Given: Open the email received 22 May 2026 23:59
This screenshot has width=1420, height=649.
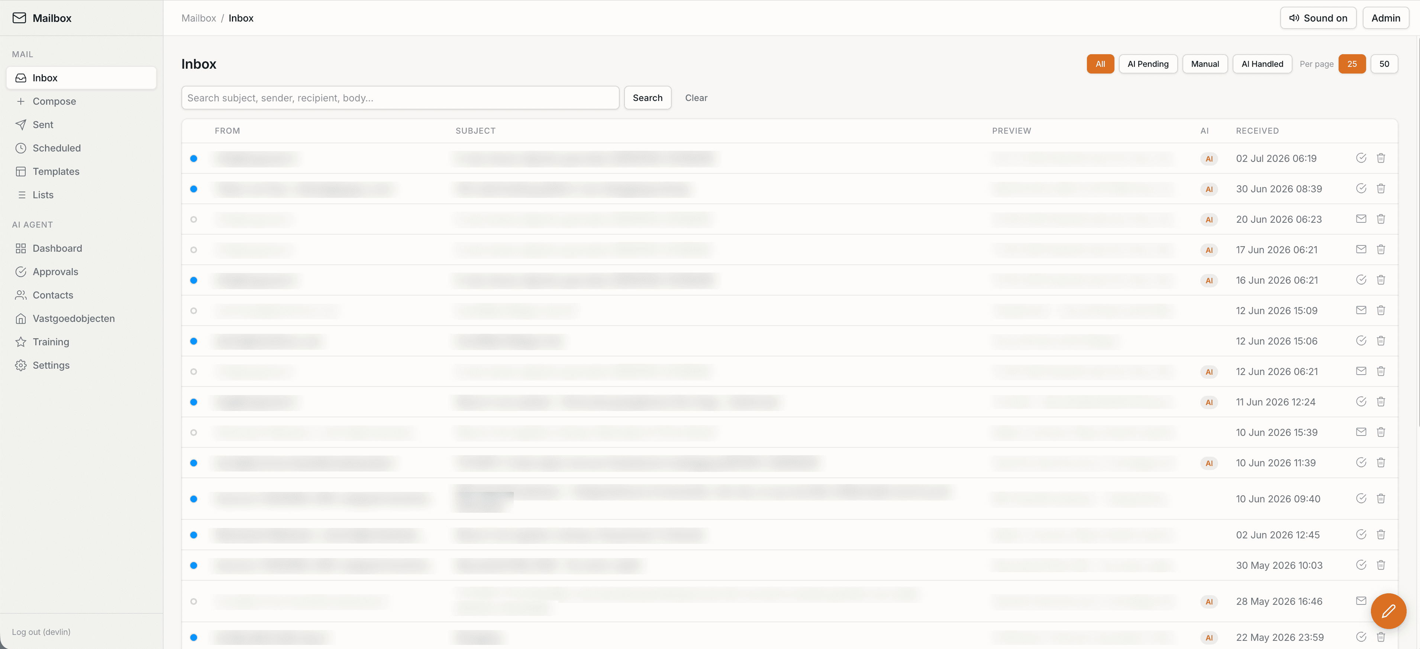Looking at the screenshot, I should tap(790, 636).
